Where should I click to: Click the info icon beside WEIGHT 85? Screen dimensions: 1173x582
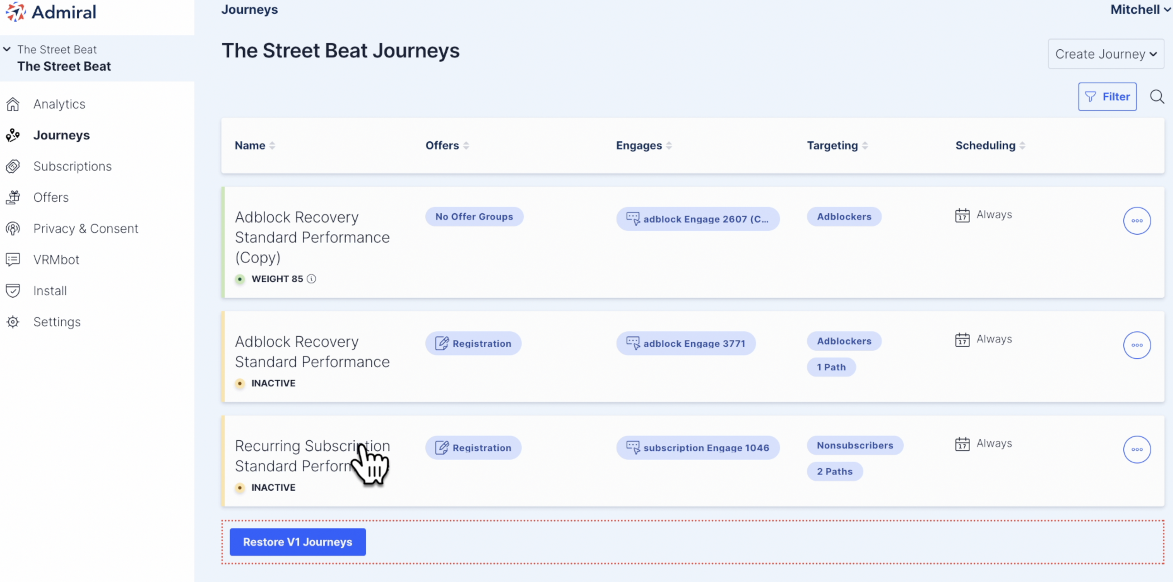coord(311,279)
